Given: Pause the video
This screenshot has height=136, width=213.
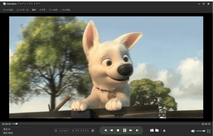Looking at the screenshot, I should 125,130.
